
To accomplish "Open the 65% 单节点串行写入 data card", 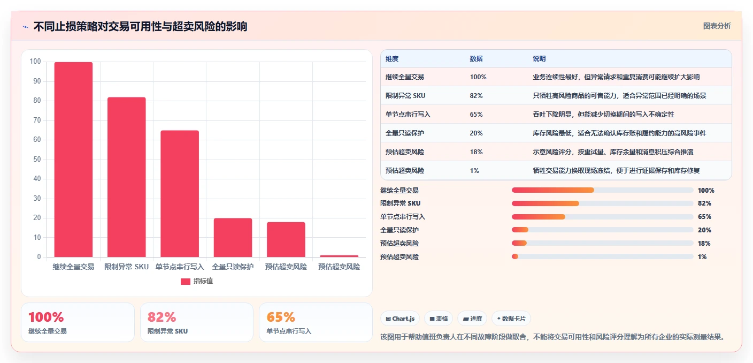I will [x=316, y=322].
